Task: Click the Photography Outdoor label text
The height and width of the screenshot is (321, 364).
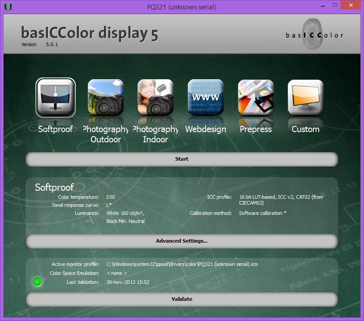Action: [x=106, y=134]
